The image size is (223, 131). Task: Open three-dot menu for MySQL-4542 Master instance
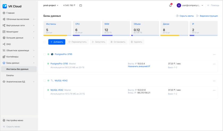[214, 90]
